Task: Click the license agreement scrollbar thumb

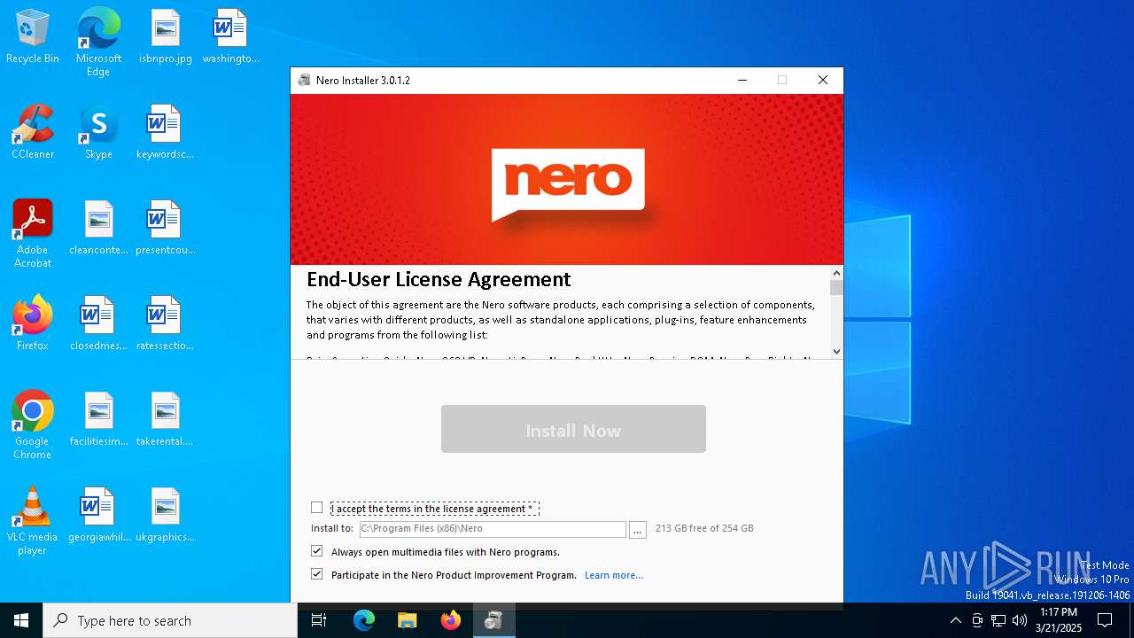Action: (836, 287)
